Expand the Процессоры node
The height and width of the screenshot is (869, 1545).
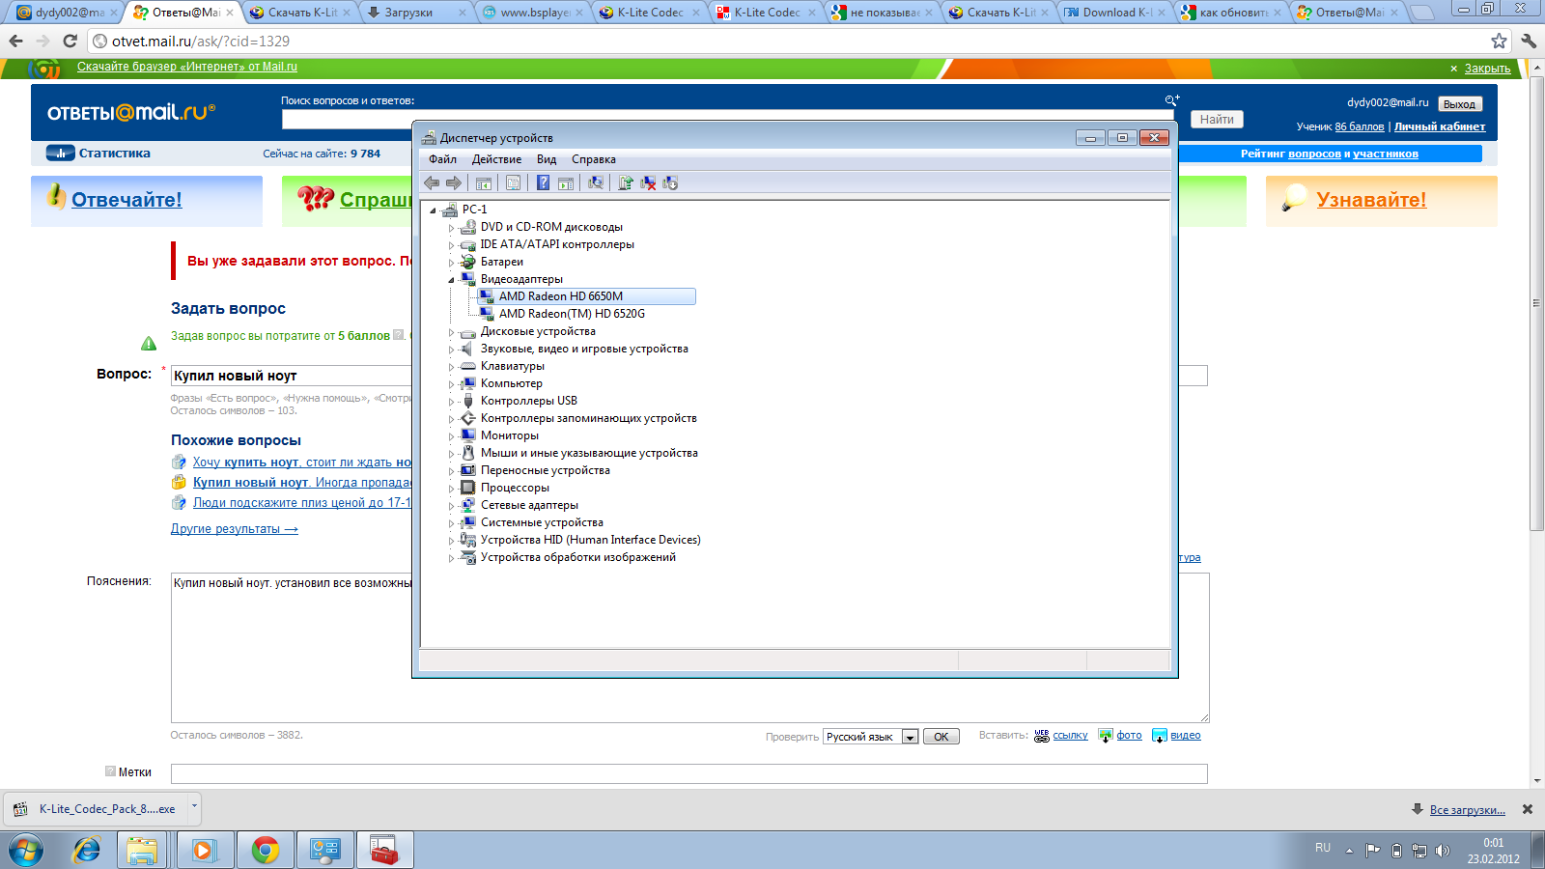click(x=451, y=489)
